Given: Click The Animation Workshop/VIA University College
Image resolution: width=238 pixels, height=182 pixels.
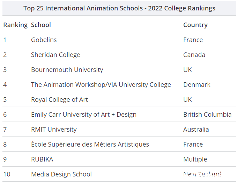Looking at the screenshot, I should pos(101,85).
